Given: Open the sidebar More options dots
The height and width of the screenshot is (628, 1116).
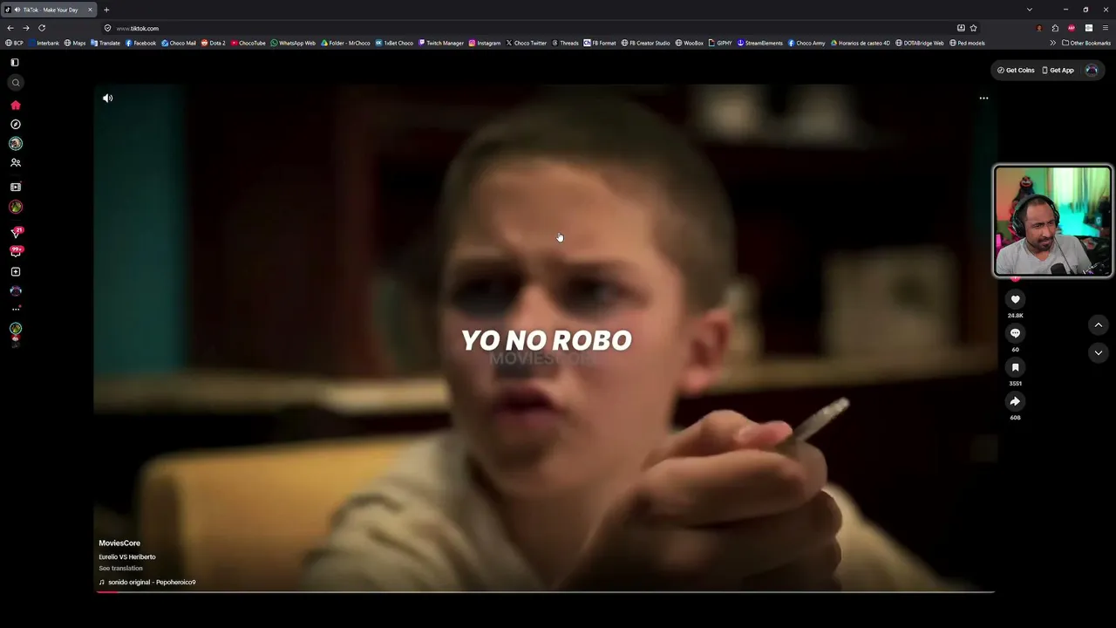Looking at the screenshot, I should pos(16,309).
